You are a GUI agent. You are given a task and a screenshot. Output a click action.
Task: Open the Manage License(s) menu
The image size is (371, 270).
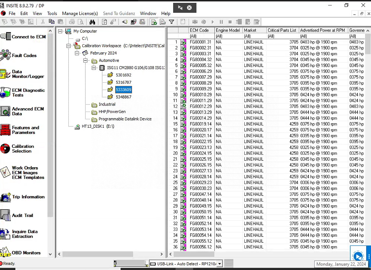80,13
